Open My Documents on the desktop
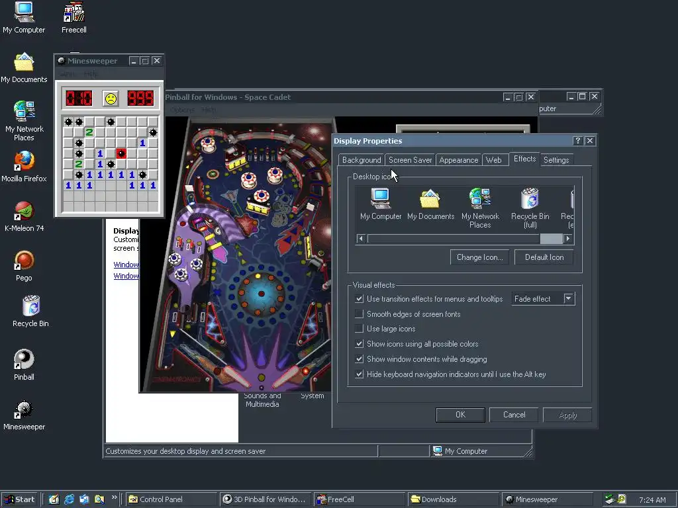The height and width of the screenshot is (508, 678). 24,67
